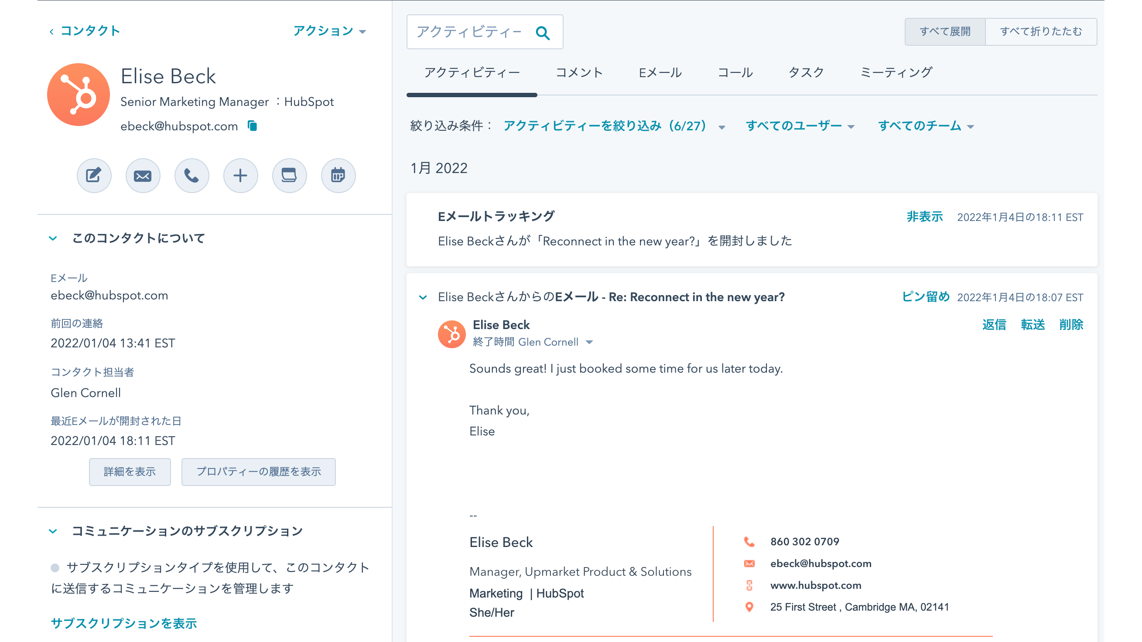1142x642 pixels.
Task: Click the signature phone icon
Action: 749,541
